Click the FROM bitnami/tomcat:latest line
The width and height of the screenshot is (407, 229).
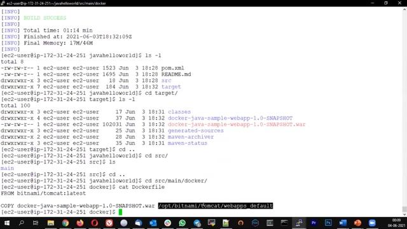[x=43, y=193]
